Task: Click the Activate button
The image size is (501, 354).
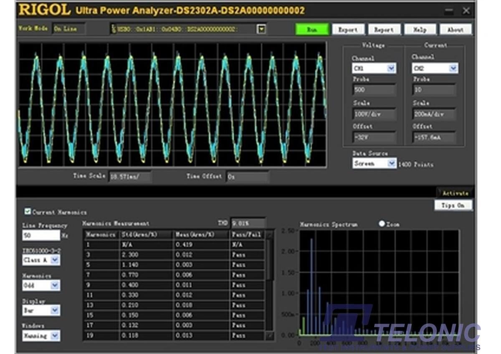Action: (x=455, y=193)
